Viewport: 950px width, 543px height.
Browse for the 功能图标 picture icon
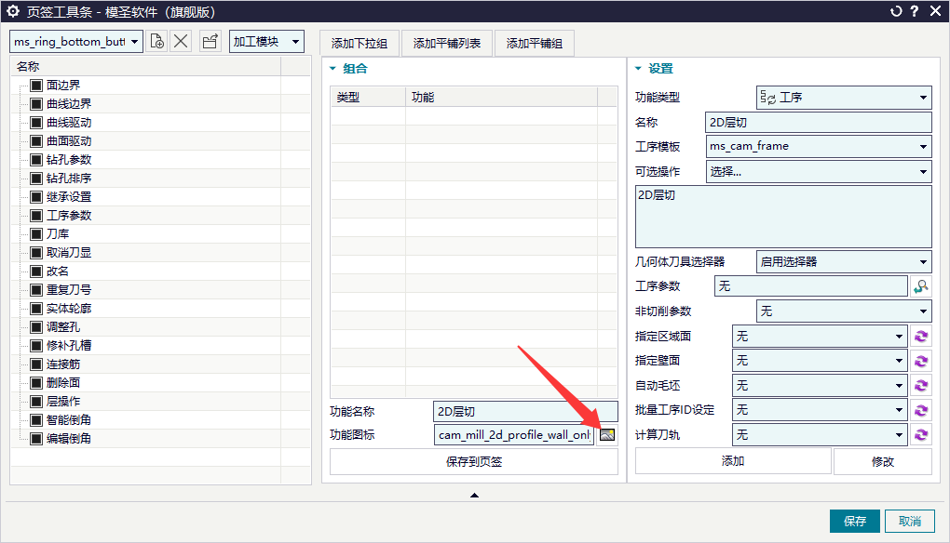[x=607, y=435]
